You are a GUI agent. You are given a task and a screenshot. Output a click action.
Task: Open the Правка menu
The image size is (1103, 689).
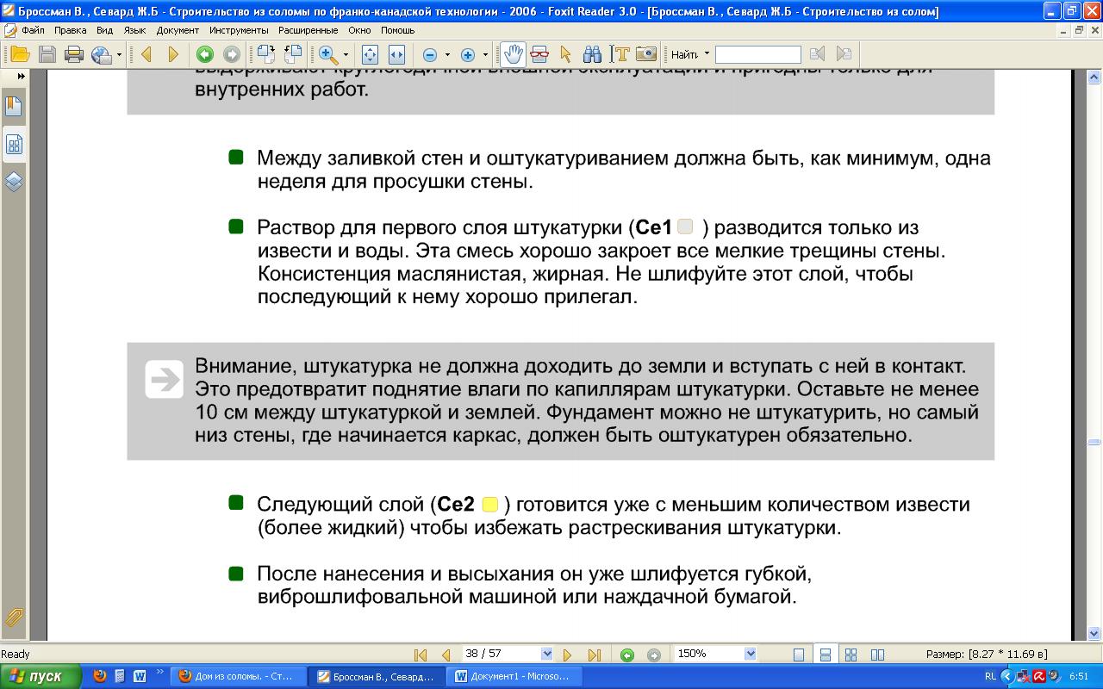(x=70, y=30)
